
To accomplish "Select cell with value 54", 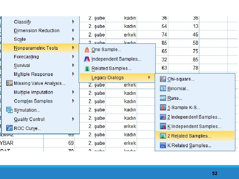I will (x=153, y=26).
